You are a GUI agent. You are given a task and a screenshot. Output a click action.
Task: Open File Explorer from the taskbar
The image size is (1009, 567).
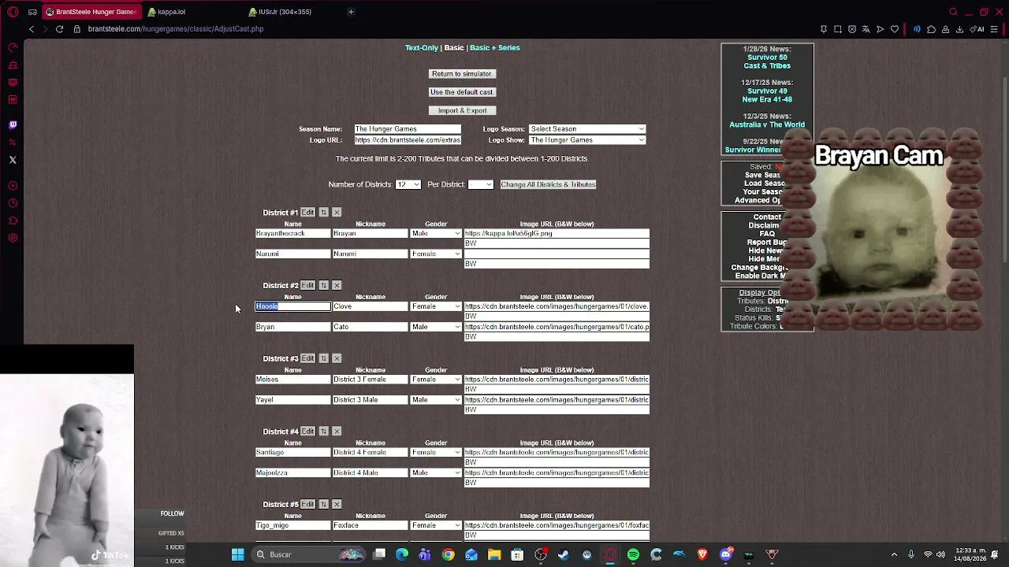(x=494, y=554)
